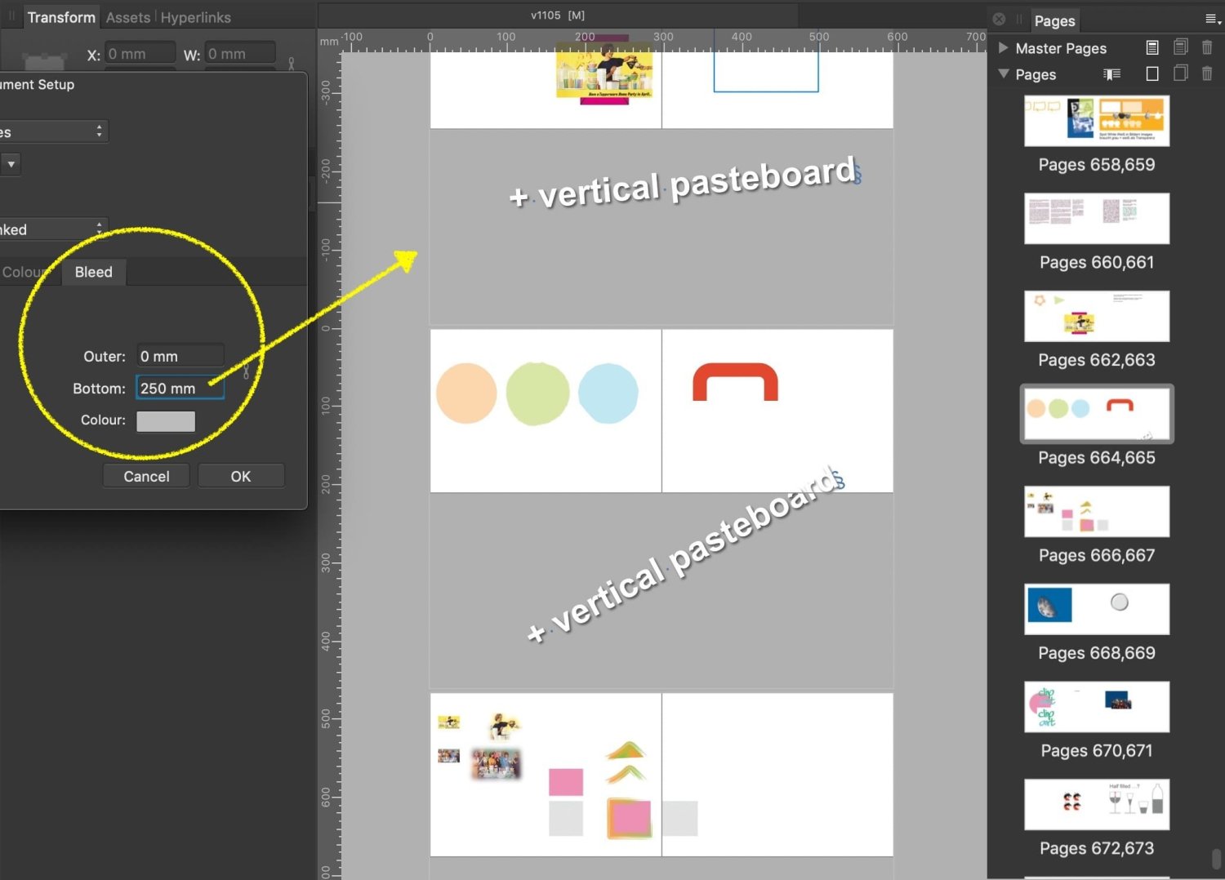Collapse the Pages section
The image size is (1225, 880).
[x=1004, y=74]
